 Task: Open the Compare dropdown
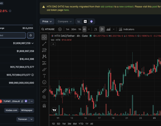[x=65, y=21]
